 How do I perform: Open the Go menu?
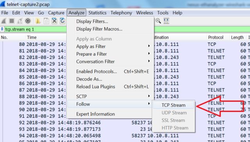(41, 13)
